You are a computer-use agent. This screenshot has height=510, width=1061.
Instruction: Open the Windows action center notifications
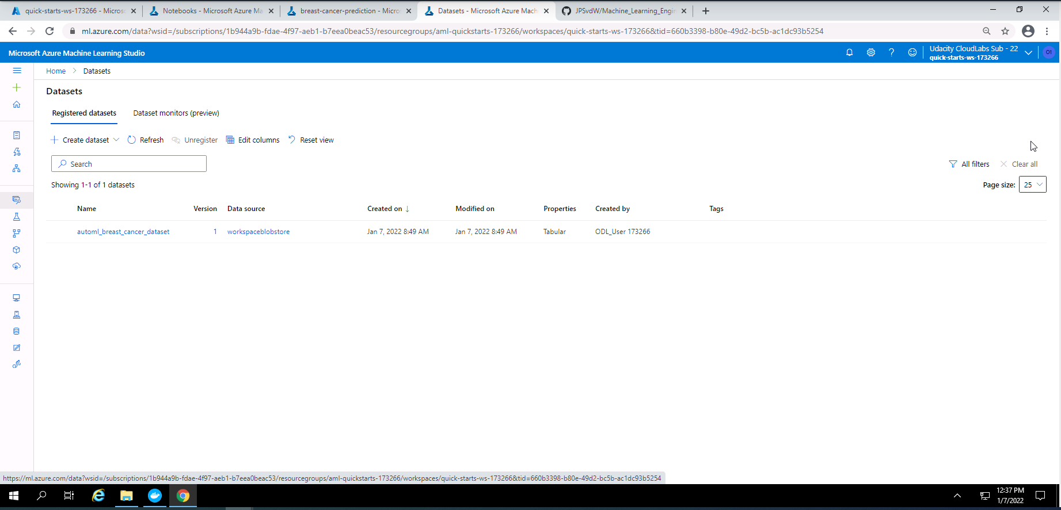[x=1040, y=496]
